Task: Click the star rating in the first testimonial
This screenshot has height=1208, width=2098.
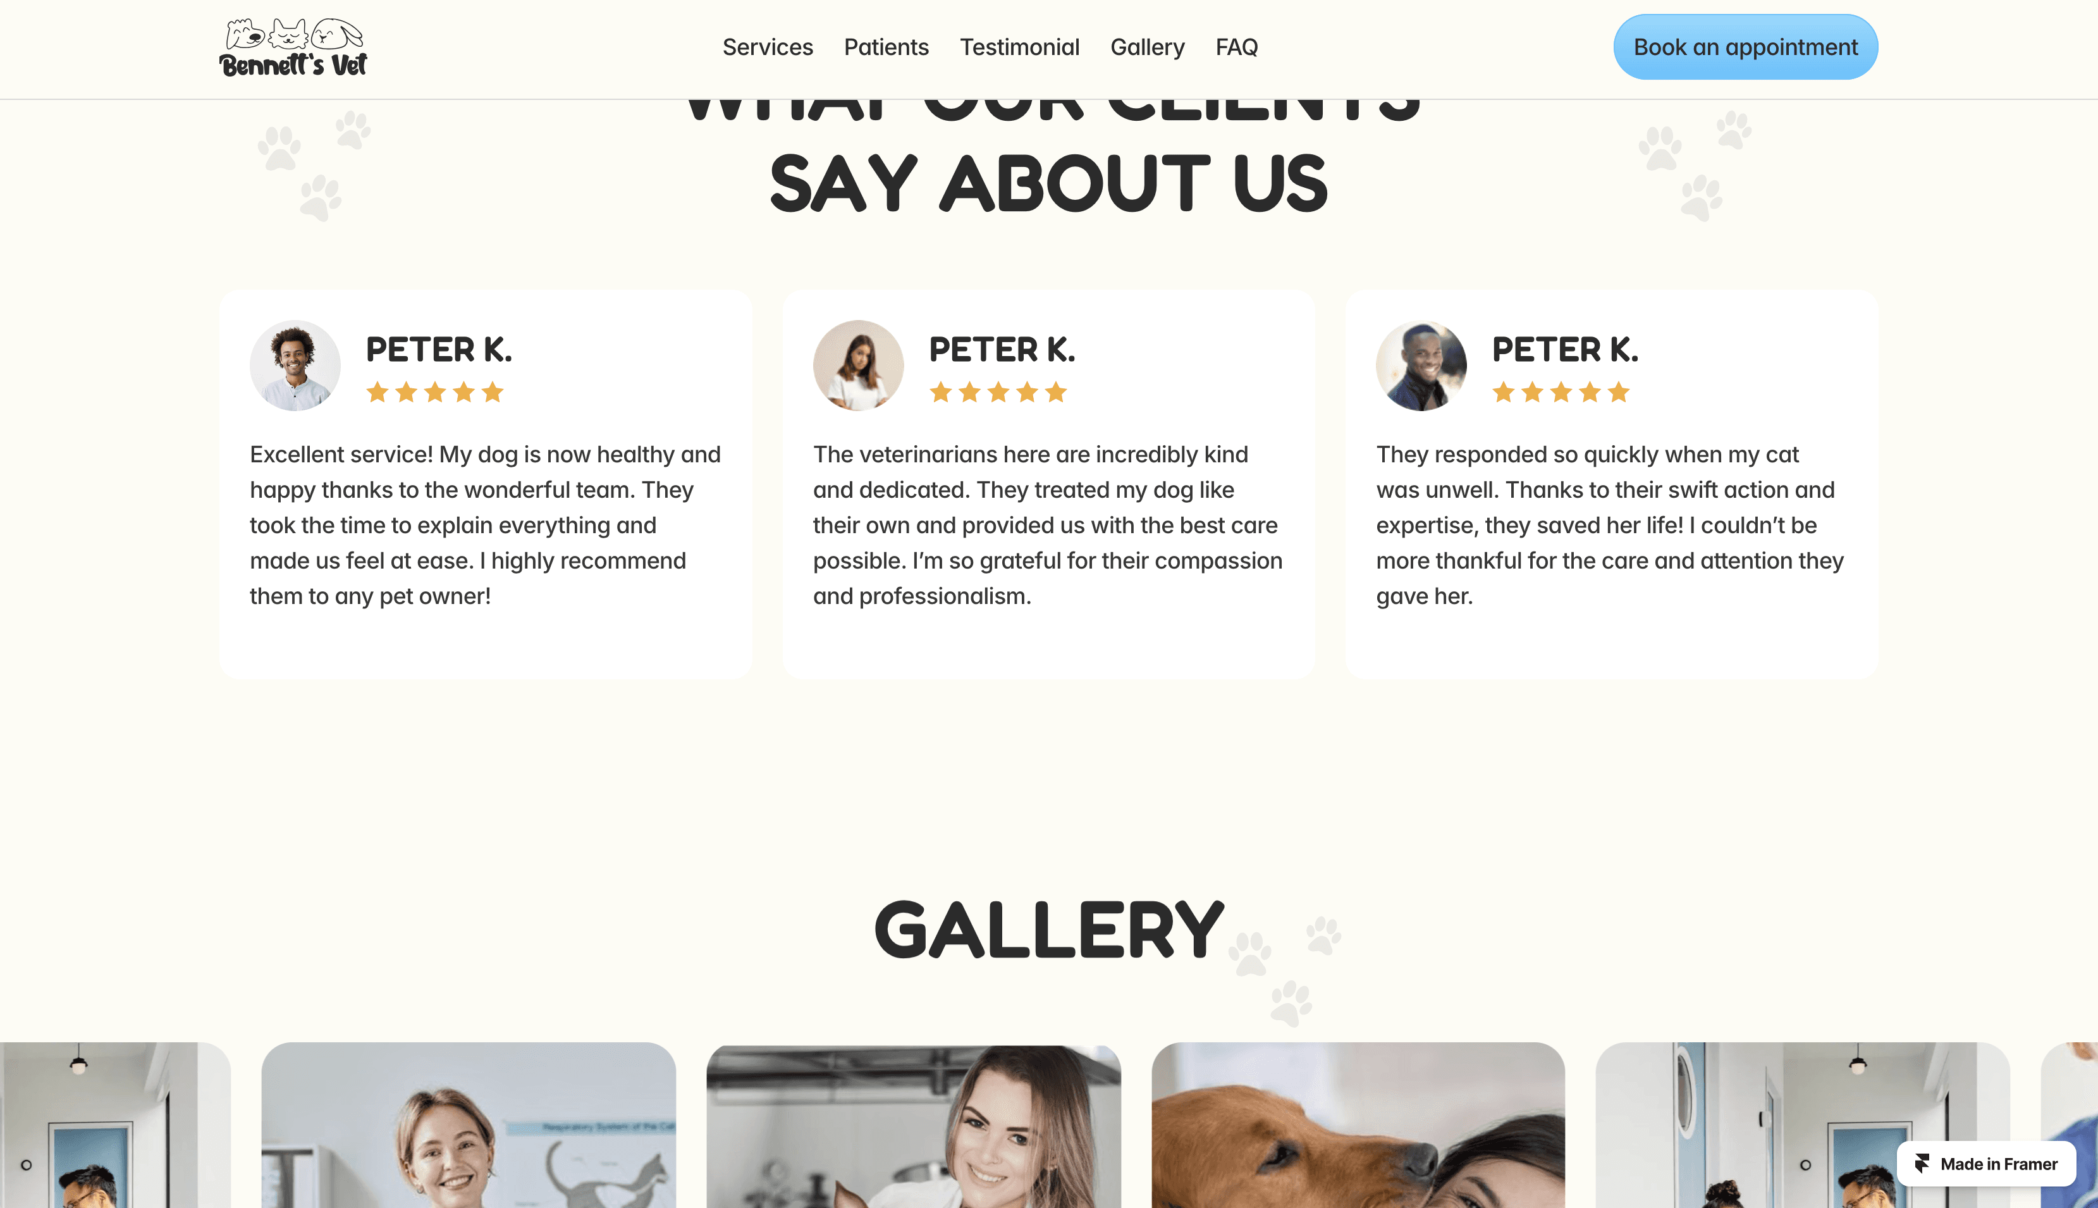Action: point(434,391)
